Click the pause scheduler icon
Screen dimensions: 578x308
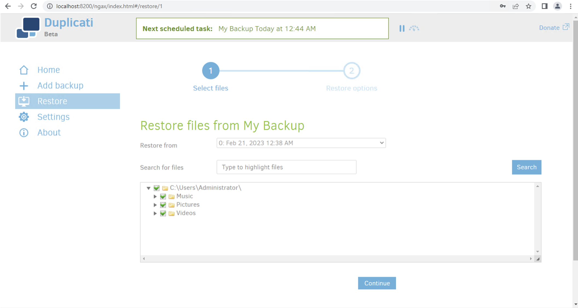pos(401,28)
